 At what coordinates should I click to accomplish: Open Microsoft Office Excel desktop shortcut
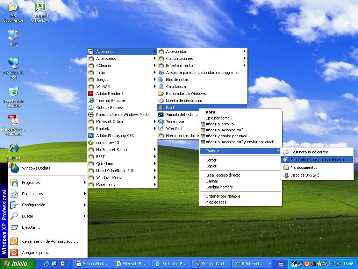click(x=41, y=12)
